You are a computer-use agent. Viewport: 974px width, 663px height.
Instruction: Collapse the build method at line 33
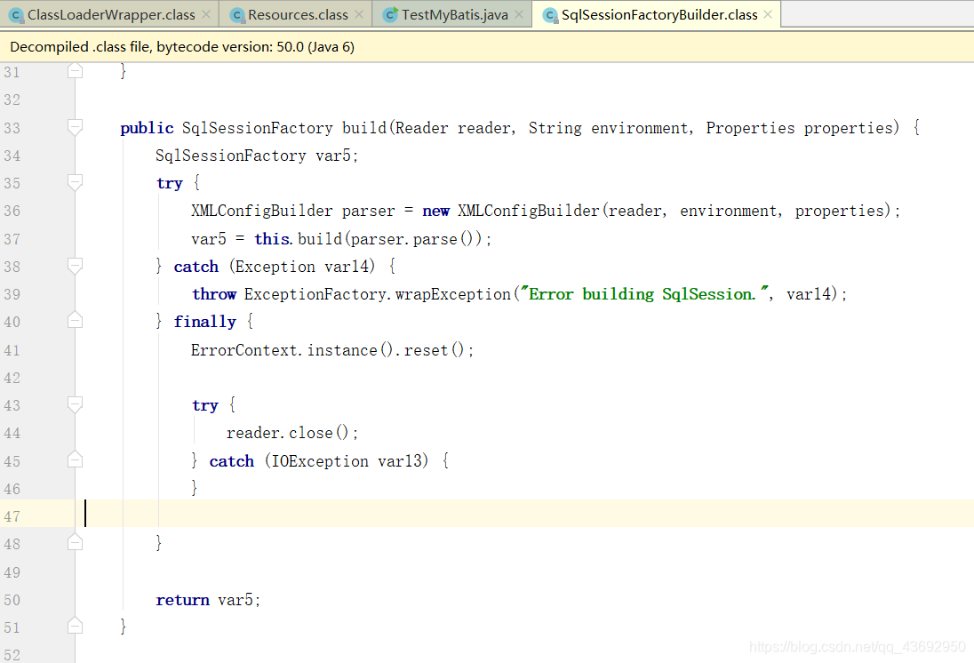75,127
